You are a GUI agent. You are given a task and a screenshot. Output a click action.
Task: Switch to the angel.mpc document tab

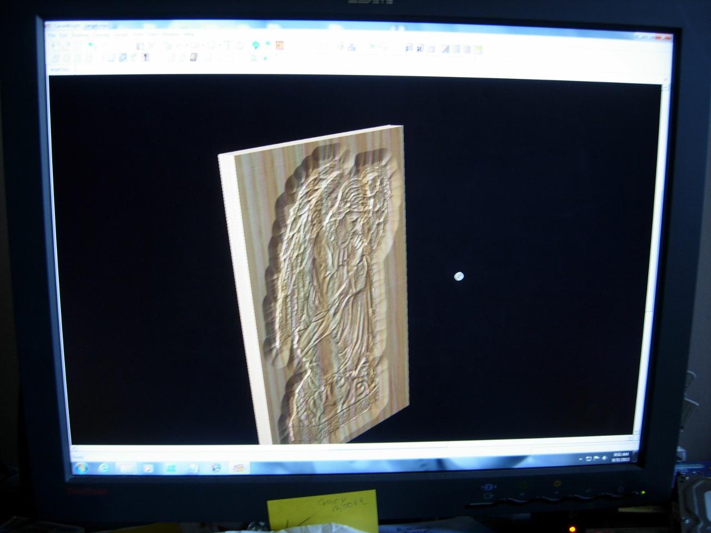(59, 69)
